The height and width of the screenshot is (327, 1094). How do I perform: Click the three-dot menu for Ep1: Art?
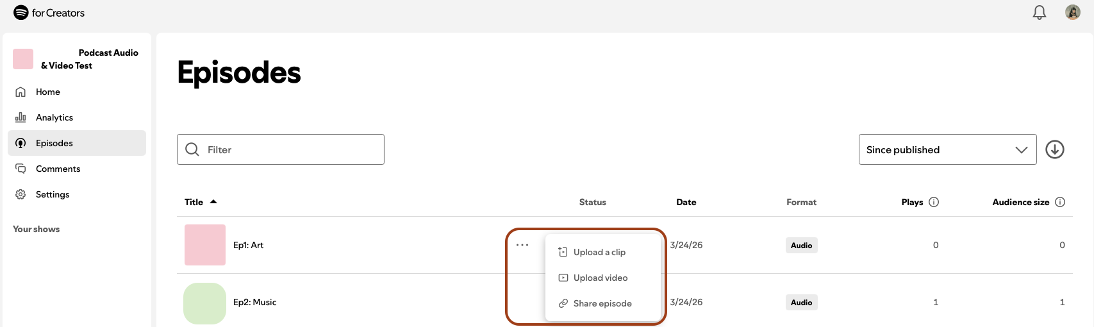point(522,245)
